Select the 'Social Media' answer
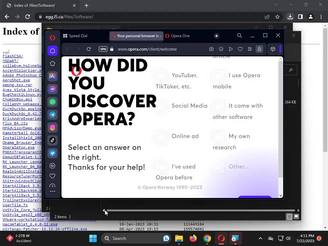 pos(182,106)
